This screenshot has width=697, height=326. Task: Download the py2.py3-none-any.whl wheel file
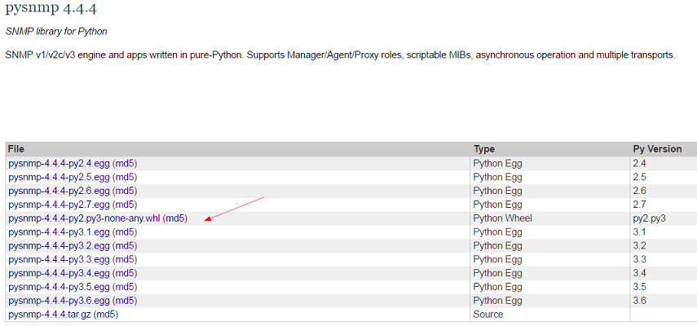click(85, 218)
